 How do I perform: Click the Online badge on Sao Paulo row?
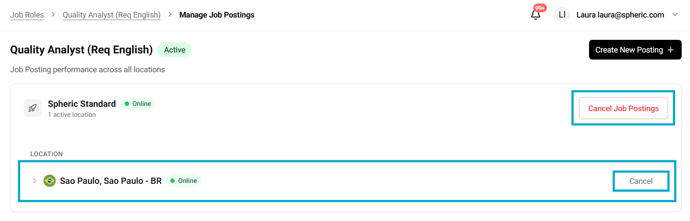click(183, 181)
